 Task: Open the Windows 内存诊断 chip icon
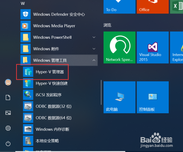pyautogui.click(x=28, y=129)
